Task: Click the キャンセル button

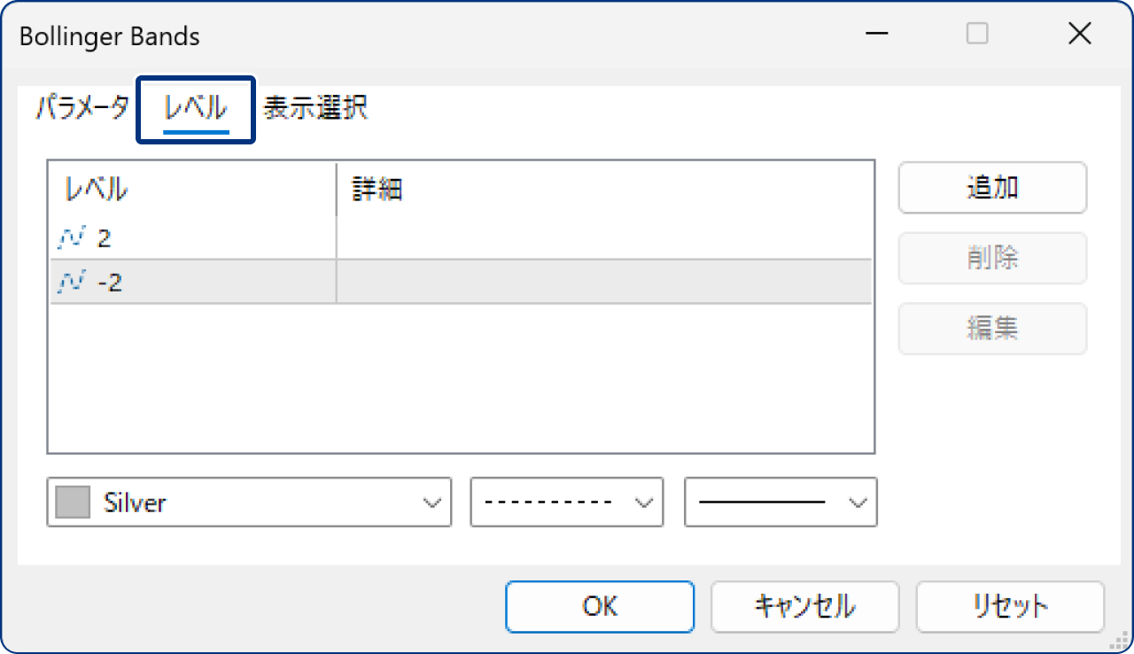Action: coord(804,606)
